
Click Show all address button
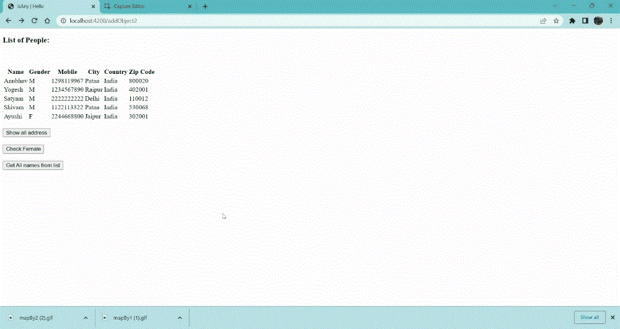27,133
